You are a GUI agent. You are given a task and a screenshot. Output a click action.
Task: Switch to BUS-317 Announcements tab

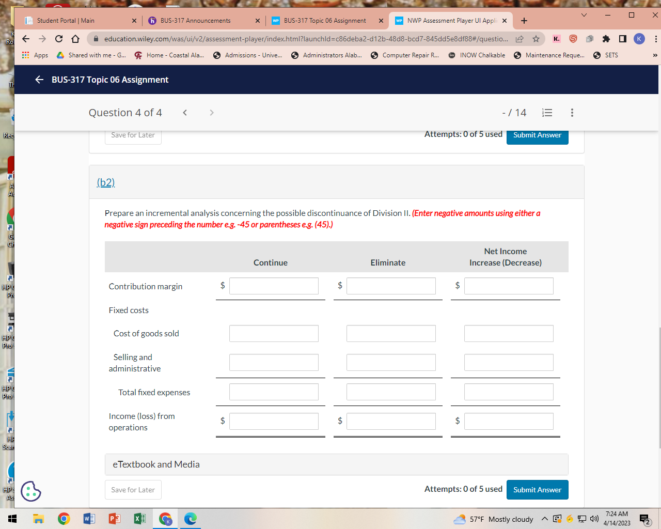coord(196,21)
